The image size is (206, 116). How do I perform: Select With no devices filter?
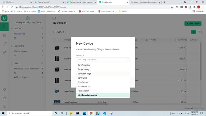[x=21, y=77]
